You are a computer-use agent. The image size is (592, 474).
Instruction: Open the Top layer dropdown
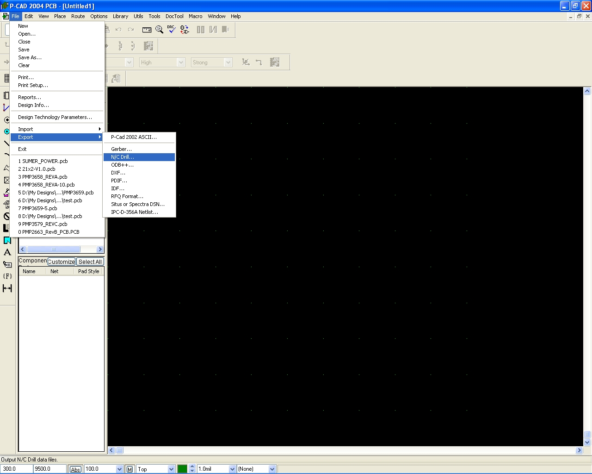click(171, 469)
